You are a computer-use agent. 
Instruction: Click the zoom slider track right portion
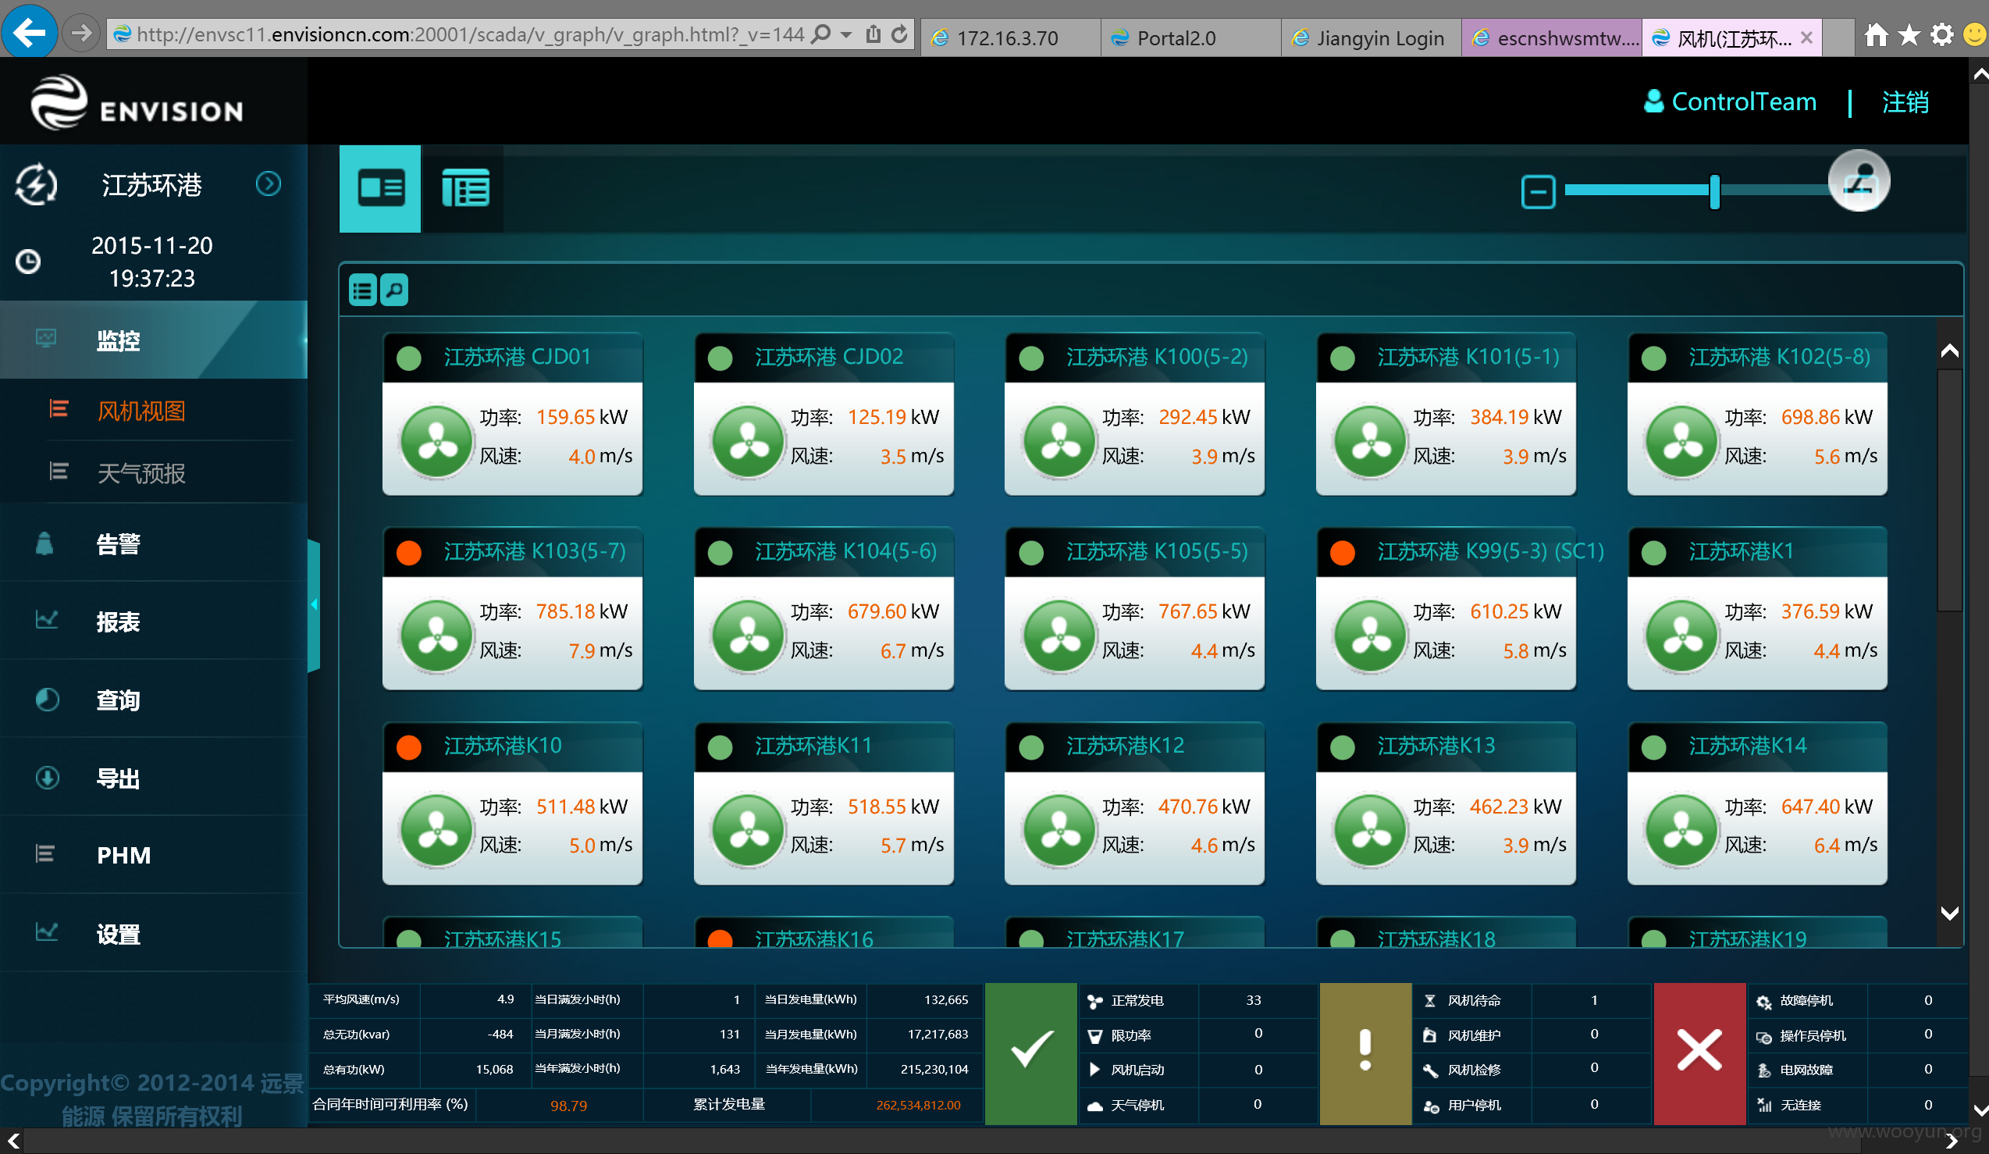pos(1776,191)
